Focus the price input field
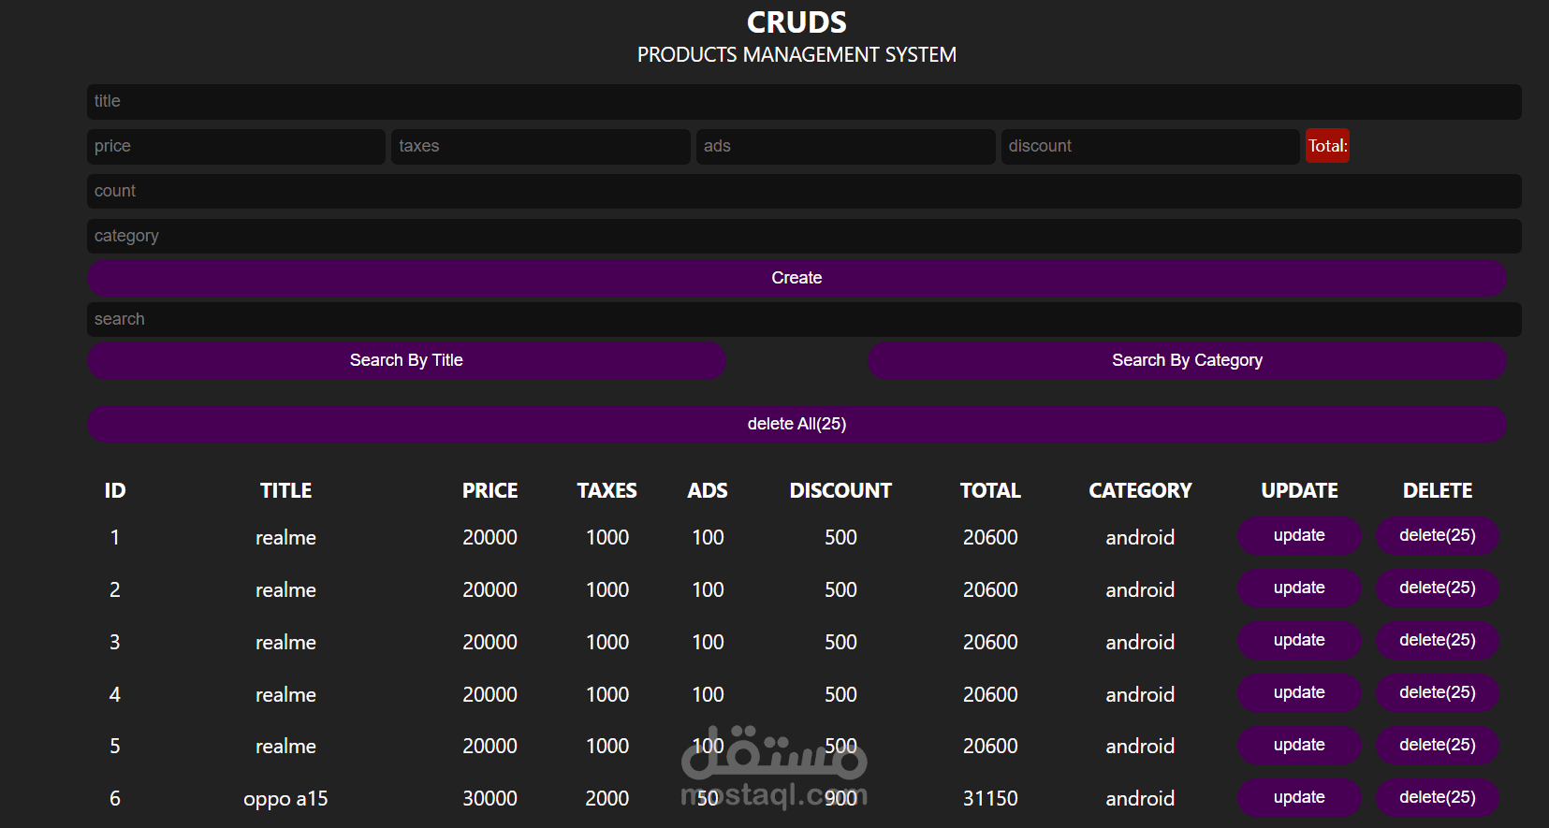The image size is (1549, 828). [x=236, y=146]
